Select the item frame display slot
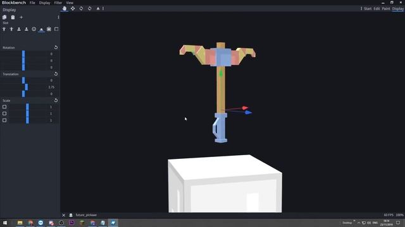The width and height of the screenshot is (405, 227). [x=49, y=29]
